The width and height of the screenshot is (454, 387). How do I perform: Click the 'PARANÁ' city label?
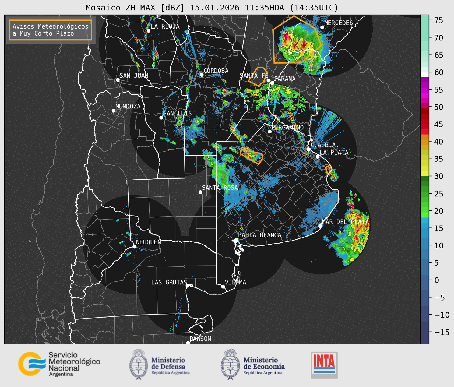coord(285,79)
